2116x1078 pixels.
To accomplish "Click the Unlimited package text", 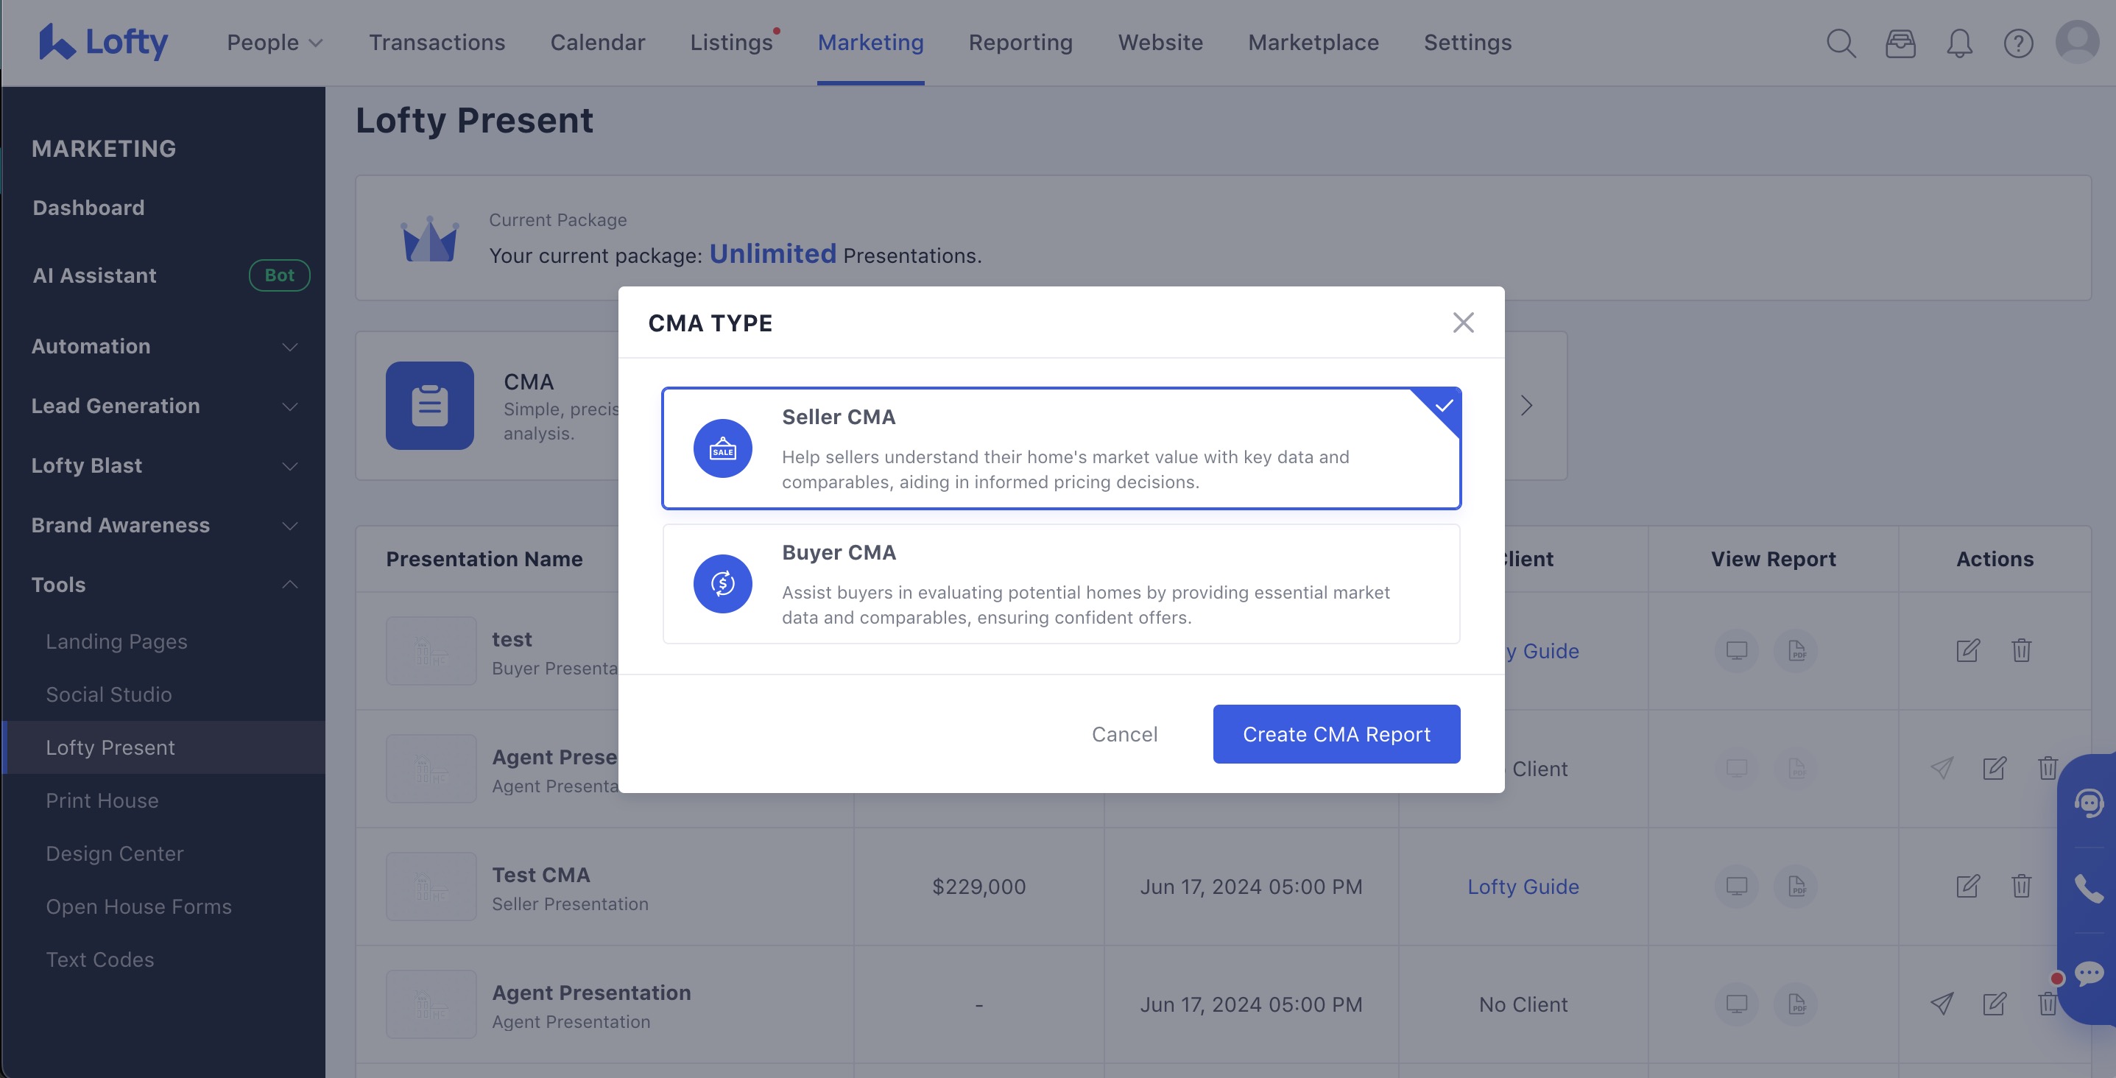I will [772, 253].
